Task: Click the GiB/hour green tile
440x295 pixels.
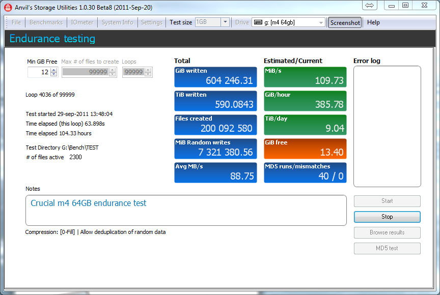Action: point(306,101)
